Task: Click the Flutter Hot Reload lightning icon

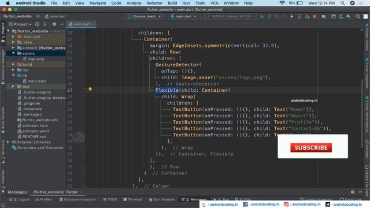Action: [292, 17]
